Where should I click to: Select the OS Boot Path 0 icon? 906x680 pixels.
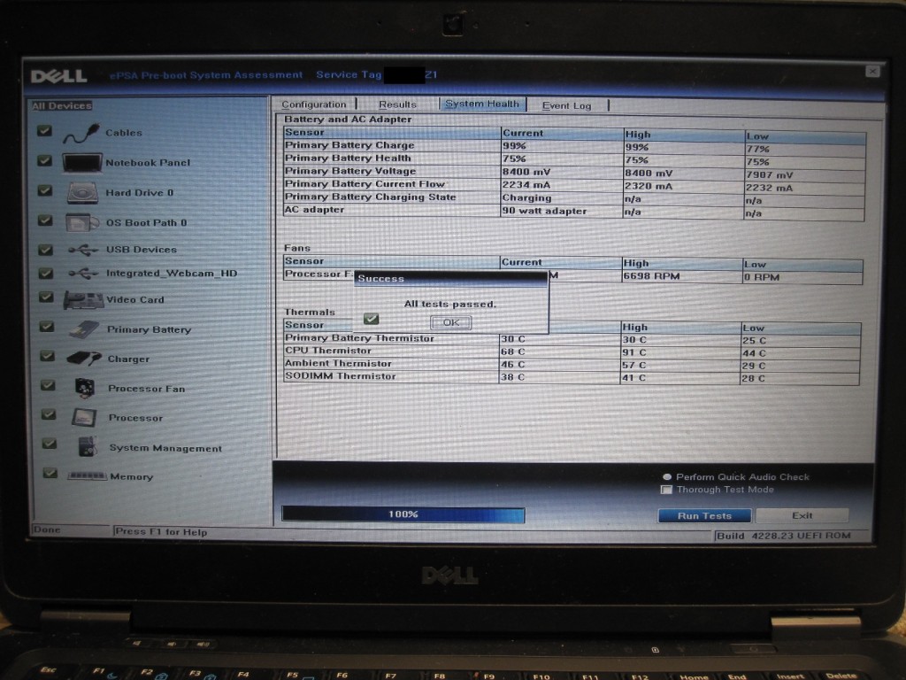click(81, 222)
